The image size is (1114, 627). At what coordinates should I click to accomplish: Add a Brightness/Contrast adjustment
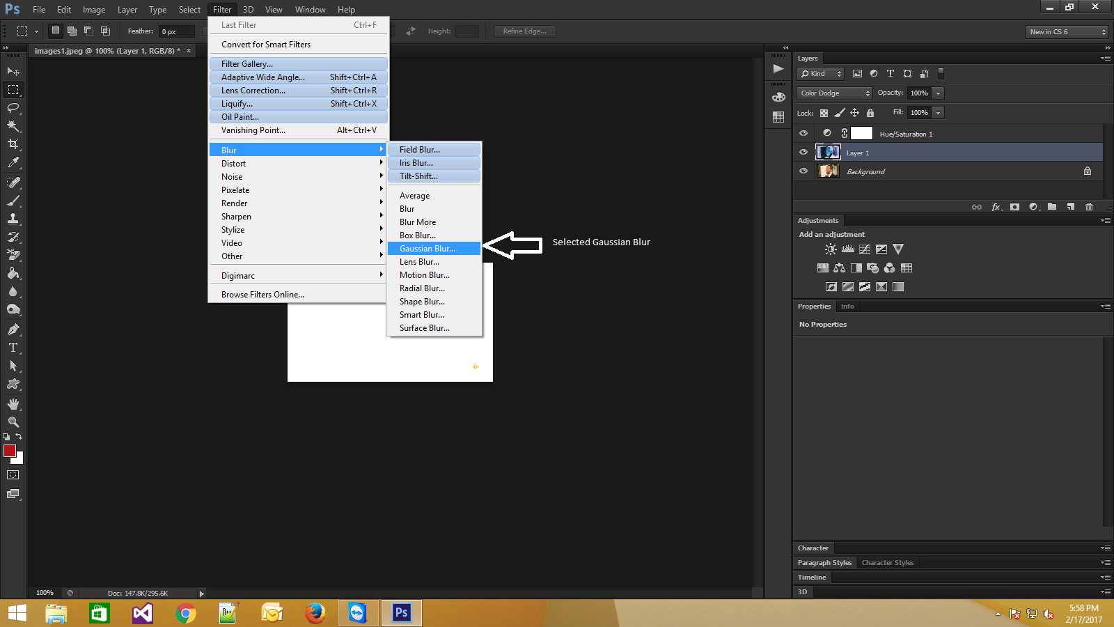click(831, 249)
